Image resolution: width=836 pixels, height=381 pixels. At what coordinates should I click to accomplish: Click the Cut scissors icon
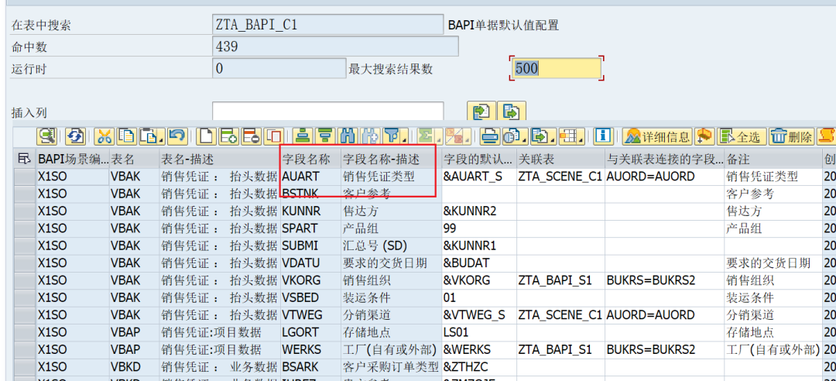click(104, 136)
